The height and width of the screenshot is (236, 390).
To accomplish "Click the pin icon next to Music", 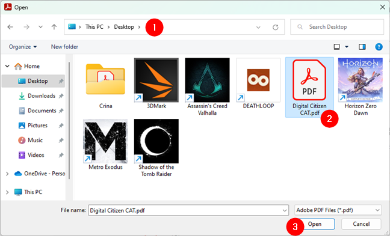I will click(x=61, y=141).
